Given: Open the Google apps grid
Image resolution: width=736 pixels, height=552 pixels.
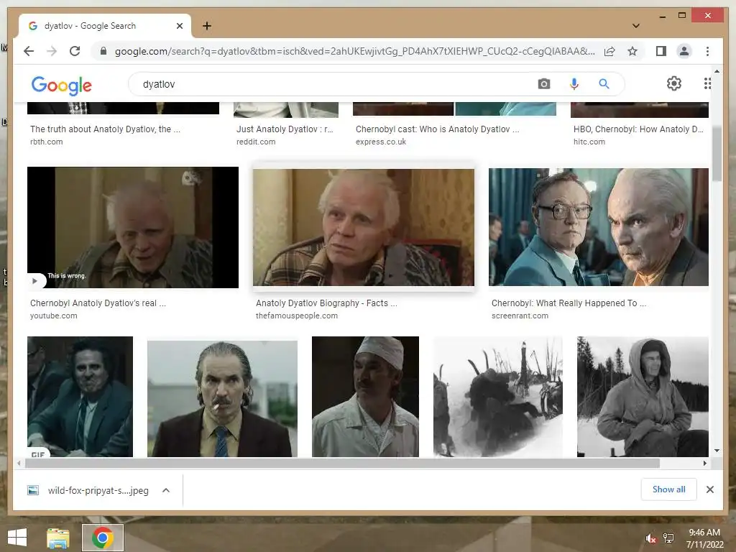Looking at the screenshot, I should tap(707, 83).
